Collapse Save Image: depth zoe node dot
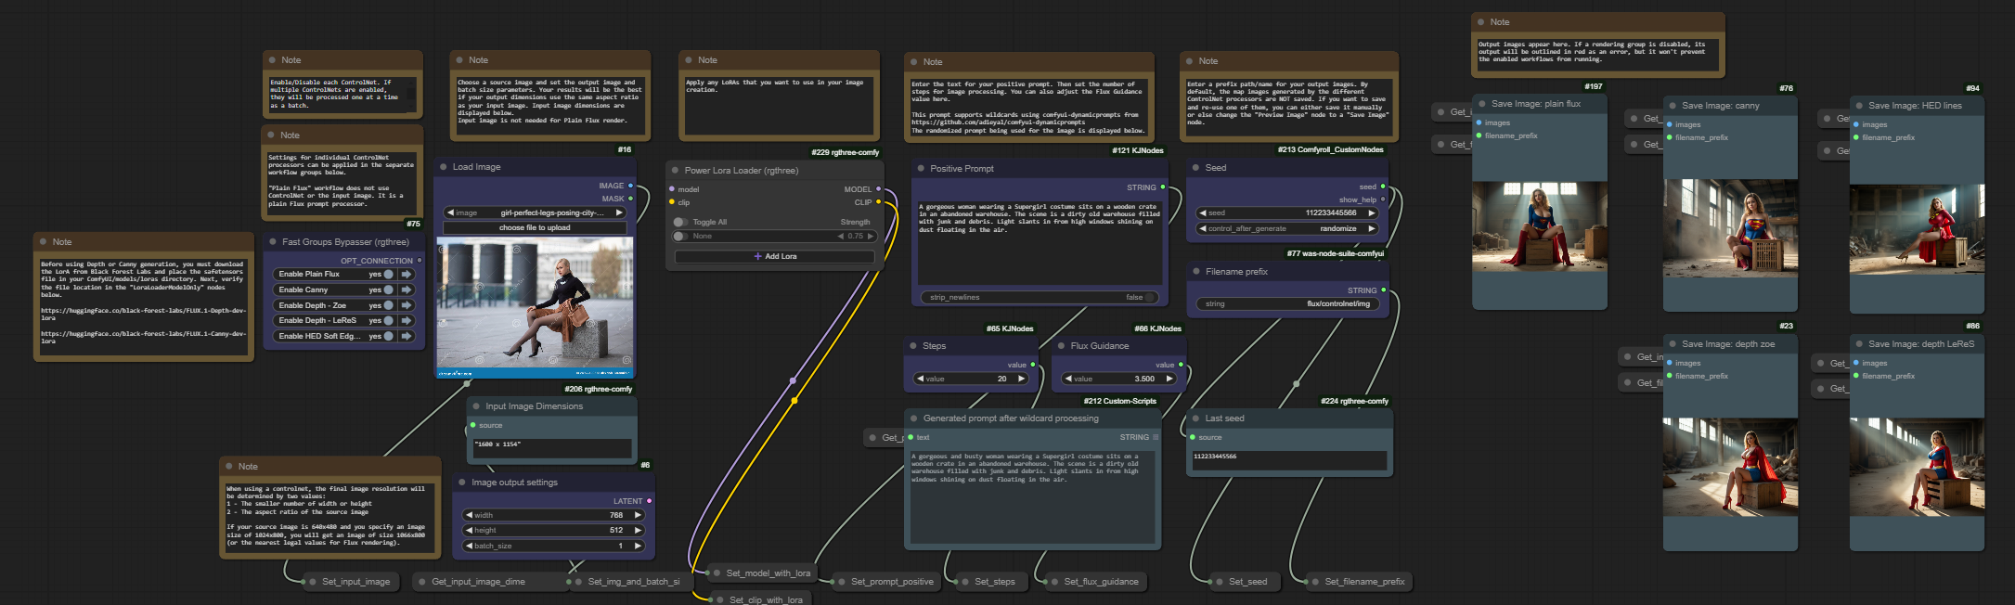Screen dimensions: 2015x605 tap(1673, 344)
